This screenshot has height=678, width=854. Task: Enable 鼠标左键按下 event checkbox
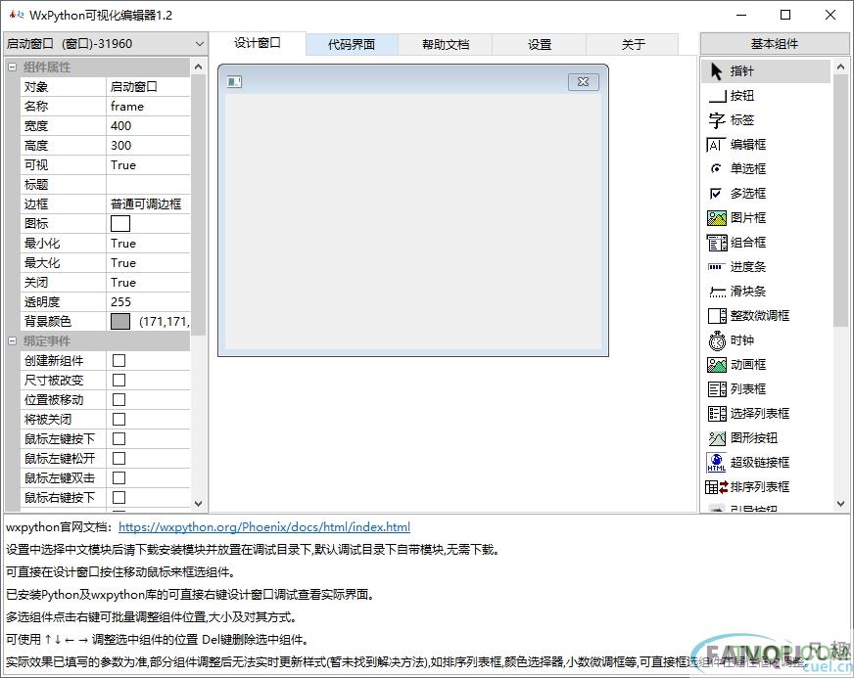(x=119, y=439)
